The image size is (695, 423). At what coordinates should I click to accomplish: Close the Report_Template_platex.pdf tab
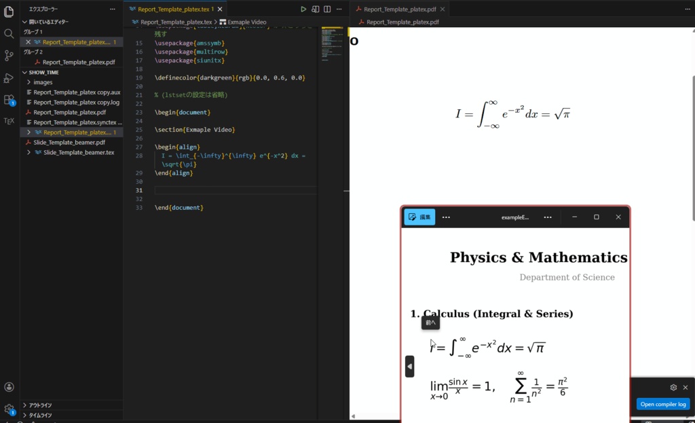(x=443, y=9)
